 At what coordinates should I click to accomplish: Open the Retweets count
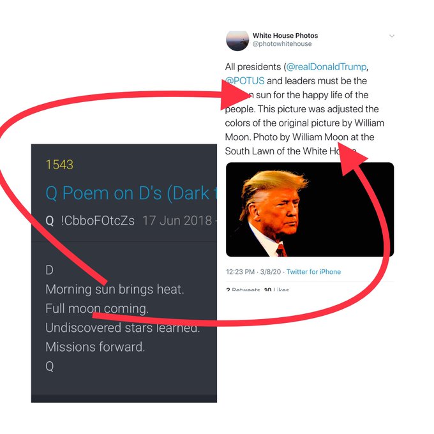(x=243, y=290)
